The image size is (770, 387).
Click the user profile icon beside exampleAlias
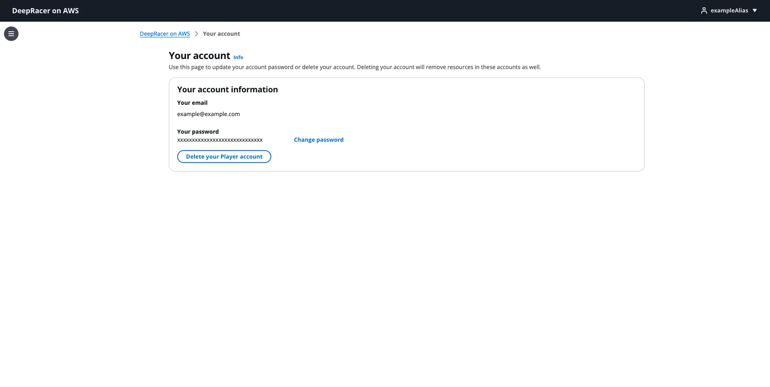(704, 11)
